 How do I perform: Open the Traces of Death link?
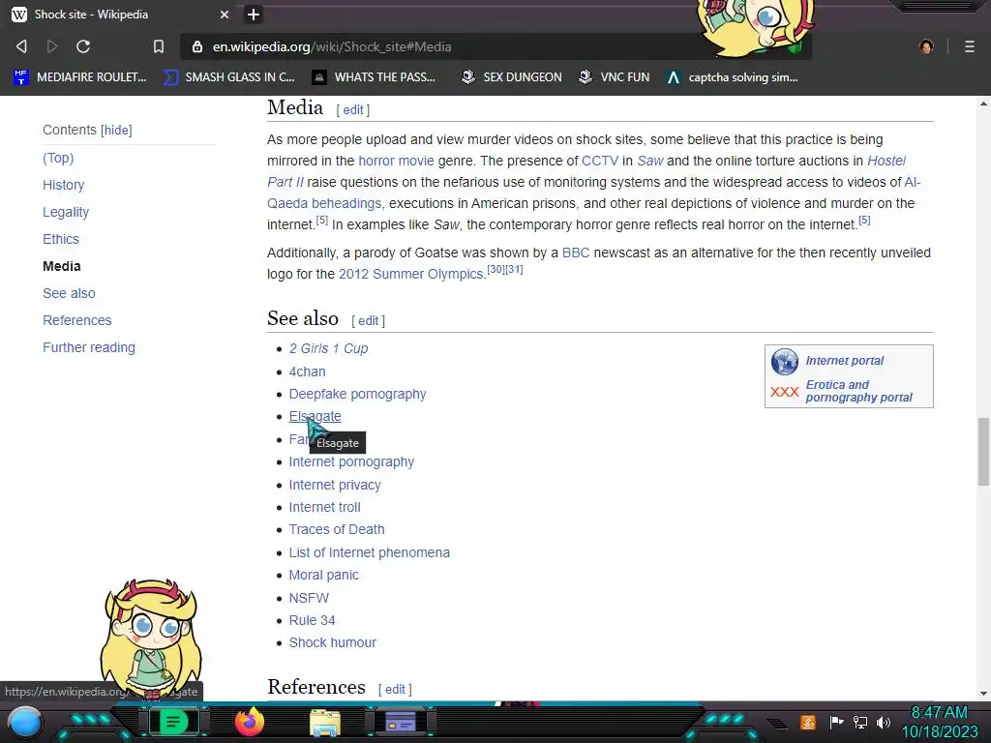click(336, 529)
